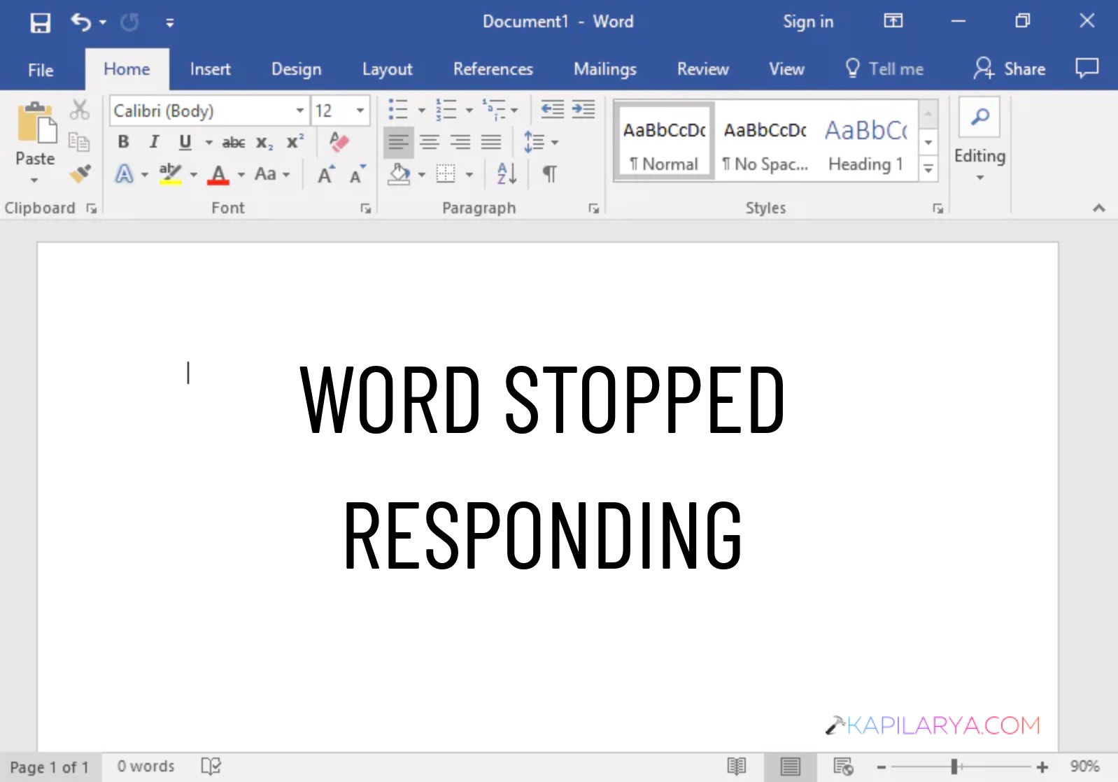The height and width of the screenshot is (782, 1118).
Task: Clear all formatting with eraser icon
Action: click(339, 142)
